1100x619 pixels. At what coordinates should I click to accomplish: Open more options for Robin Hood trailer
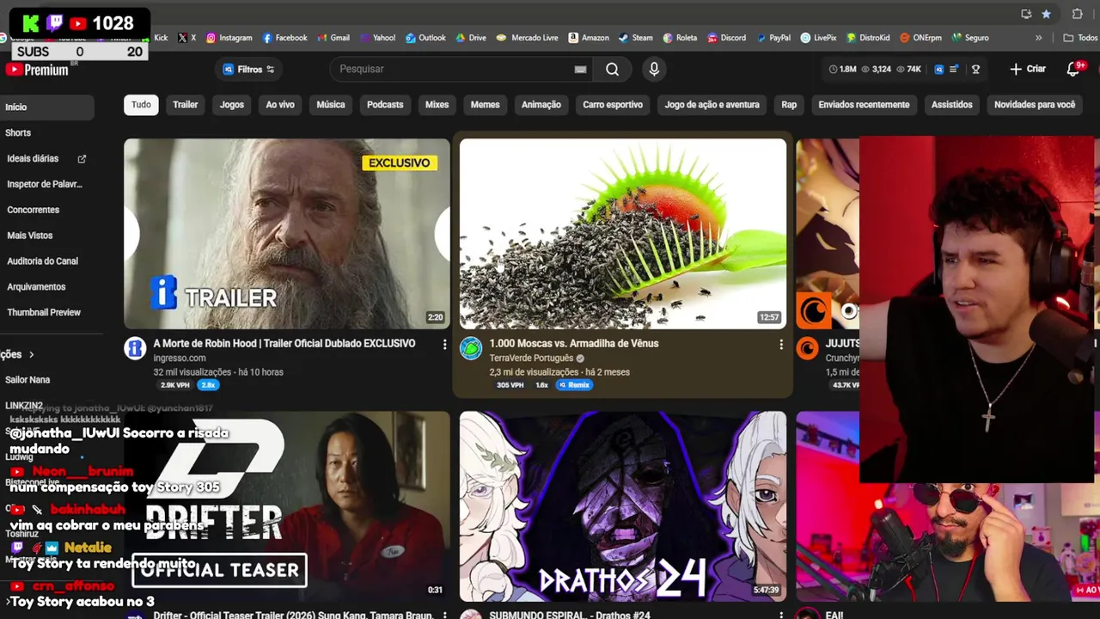[x=444, y=344]
